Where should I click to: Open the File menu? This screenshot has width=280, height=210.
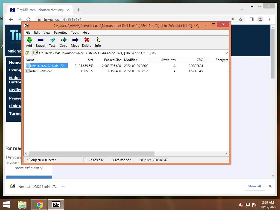click(x=28, y=33)
